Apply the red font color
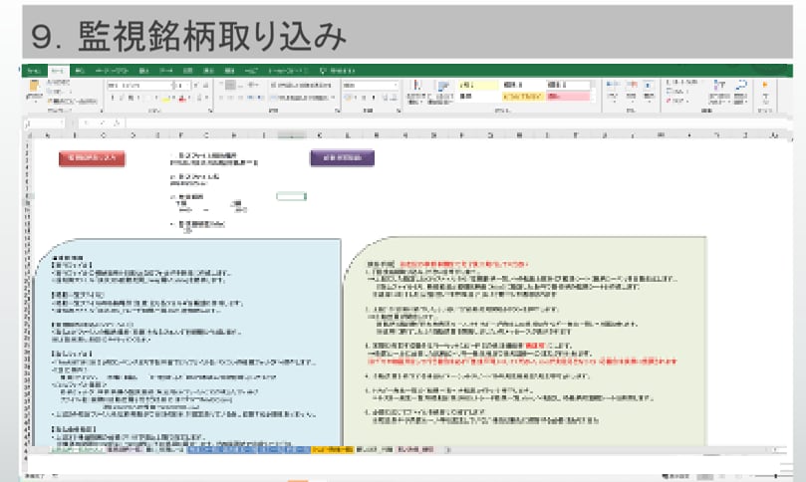Screen dimensions: 806x482 [x=181, y=98]
